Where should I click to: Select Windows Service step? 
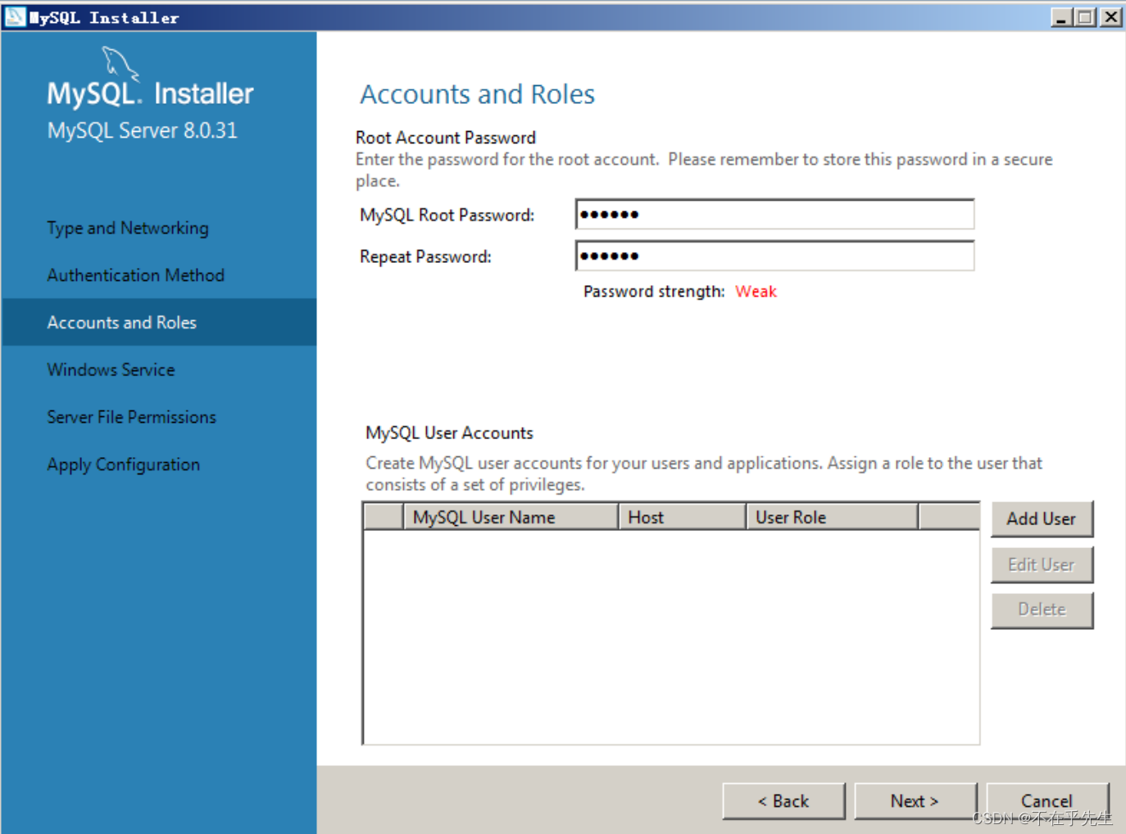pos(111,369)
